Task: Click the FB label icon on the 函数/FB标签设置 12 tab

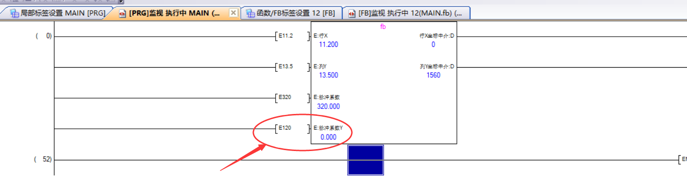Action: pos(251,13)
